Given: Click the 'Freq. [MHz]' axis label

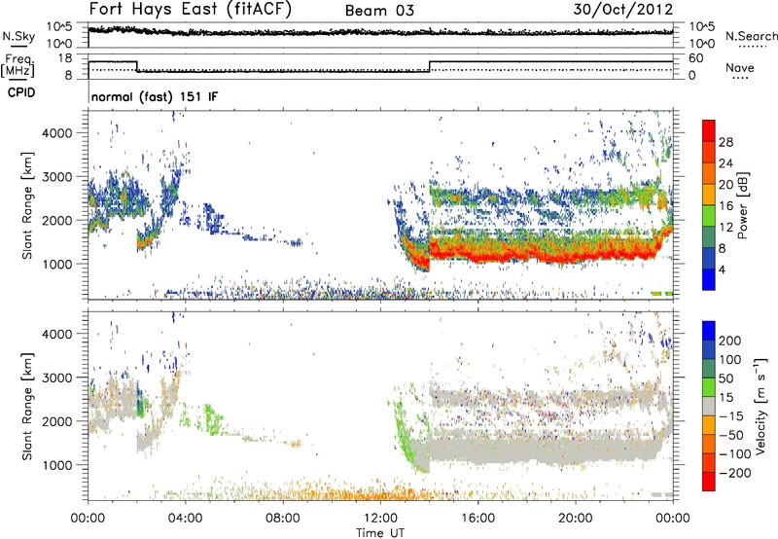Looking at the screenshot, I should 18,66.
